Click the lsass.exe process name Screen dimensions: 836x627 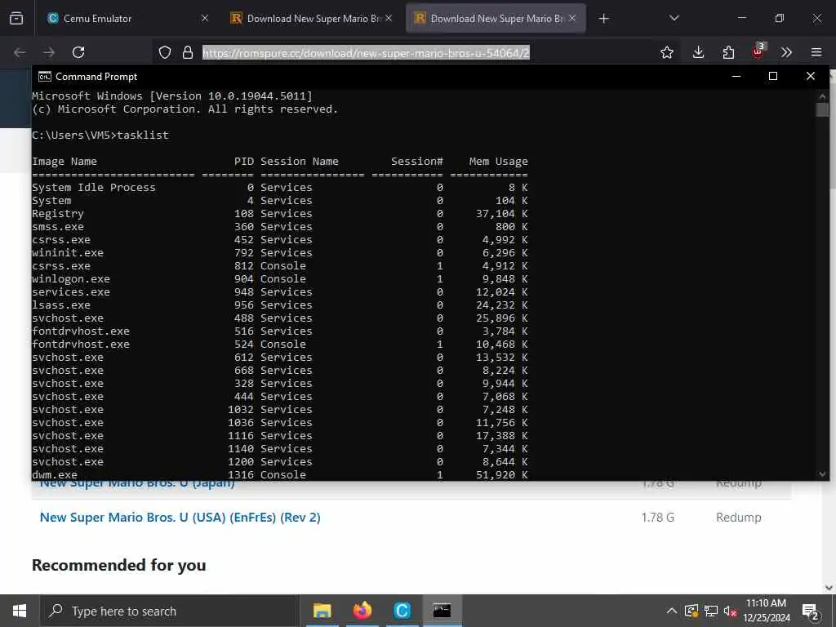coord(61,305)
